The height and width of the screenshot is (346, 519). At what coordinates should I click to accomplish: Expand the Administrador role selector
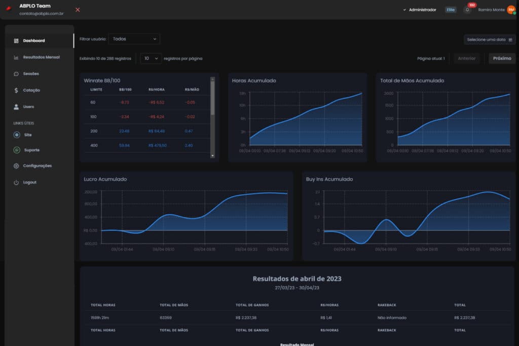(420, 10)
